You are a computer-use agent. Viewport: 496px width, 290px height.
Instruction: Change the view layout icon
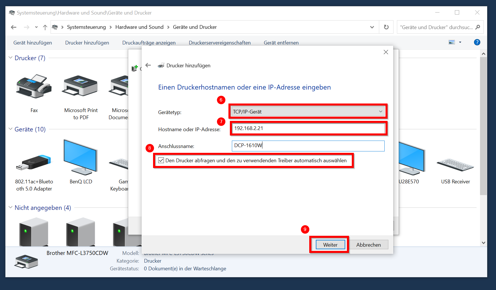[x=452, y=42]
